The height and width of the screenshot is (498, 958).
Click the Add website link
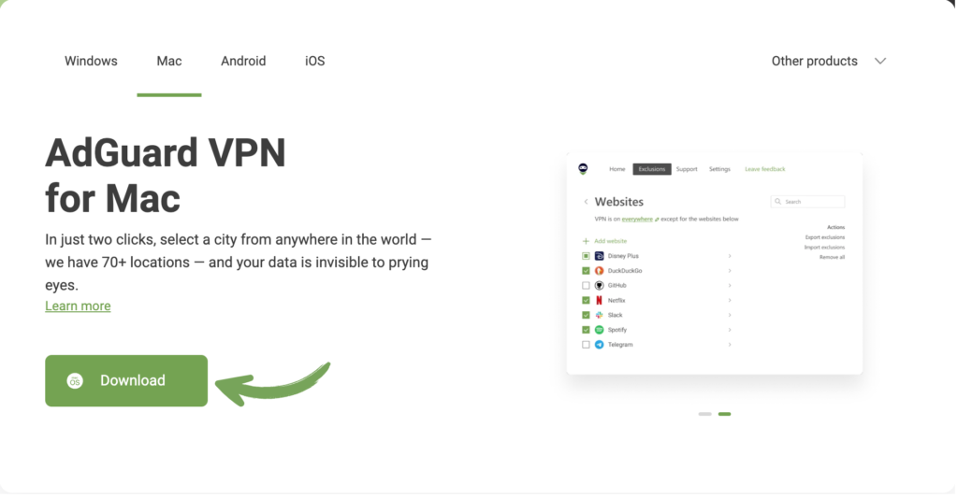[610, 241]
